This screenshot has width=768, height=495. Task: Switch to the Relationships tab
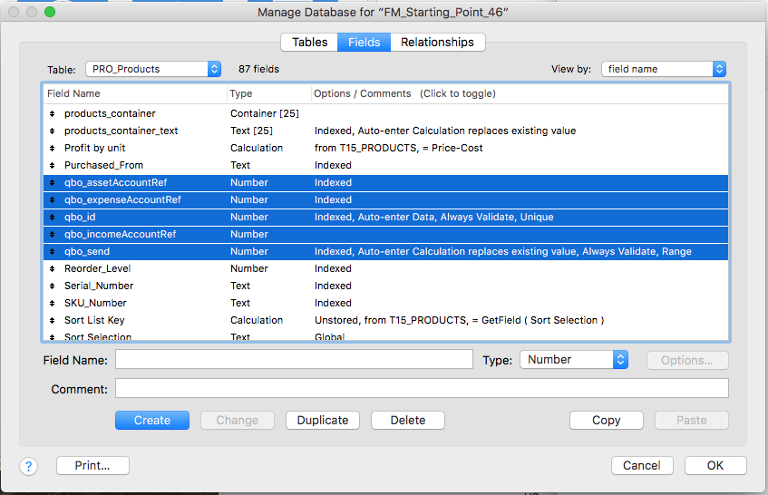437,42
